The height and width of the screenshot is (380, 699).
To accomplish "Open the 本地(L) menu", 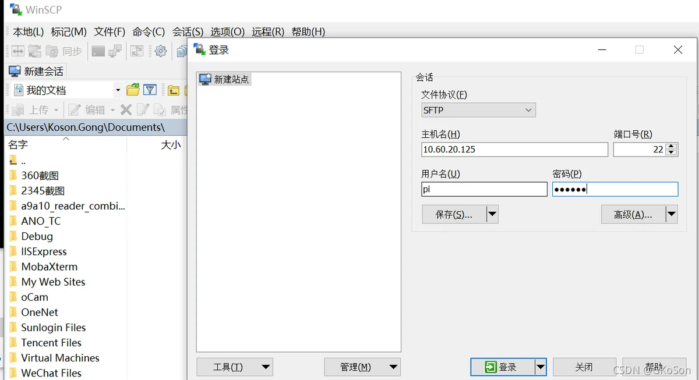I will tap(28, 32).
